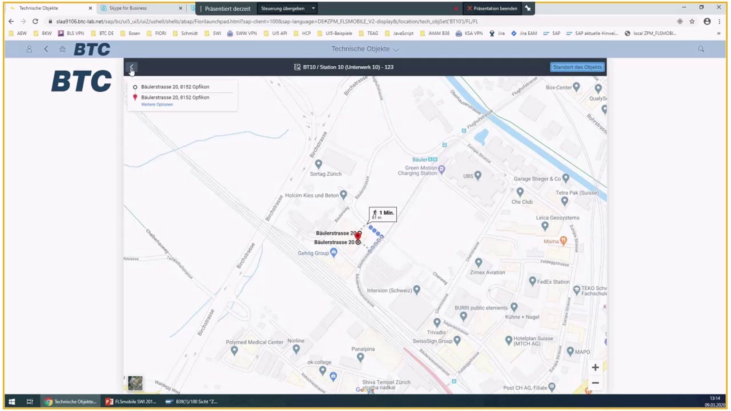
Task: Open Weitere Optionen for the route
Action: click(157, 104)
